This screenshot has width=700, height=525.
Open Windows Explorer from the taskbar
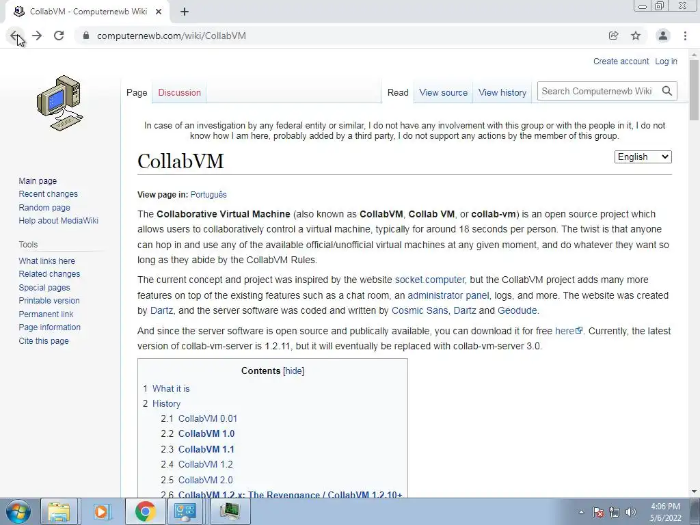(x=59, y=511)
